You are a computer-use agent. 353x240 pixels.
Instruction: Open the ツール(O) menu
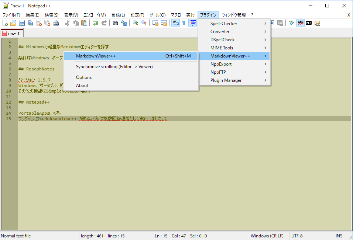click(158, 15)
